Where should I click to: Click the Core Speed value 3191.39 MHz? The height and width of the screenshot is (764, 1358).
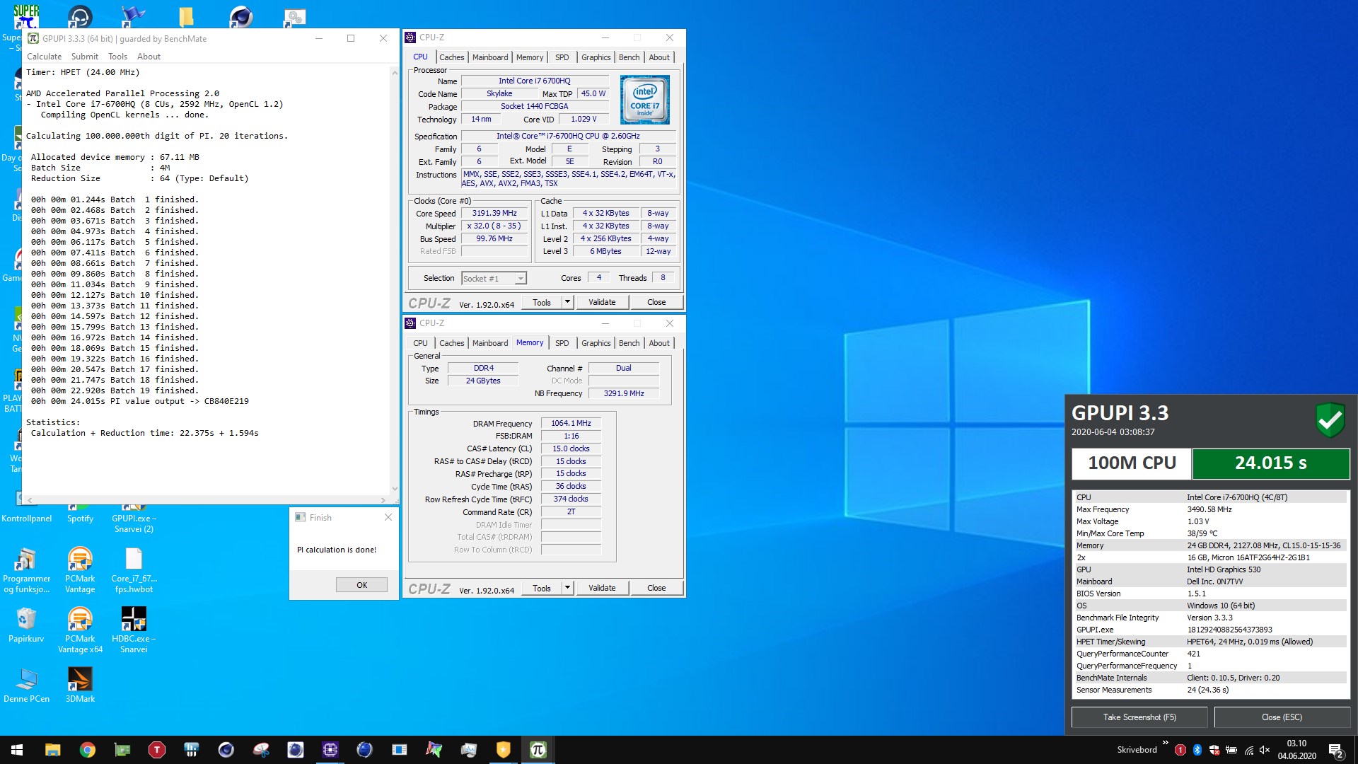pos(494,213)
